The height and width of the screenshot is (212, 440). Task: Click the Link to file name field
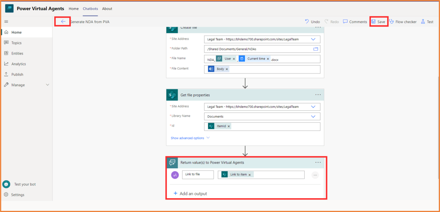point(198,175)
